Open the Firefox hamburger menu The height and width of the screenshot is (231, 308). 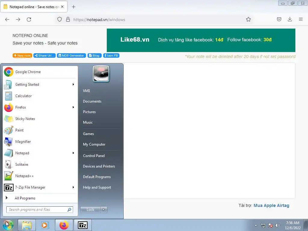[301, 19]
